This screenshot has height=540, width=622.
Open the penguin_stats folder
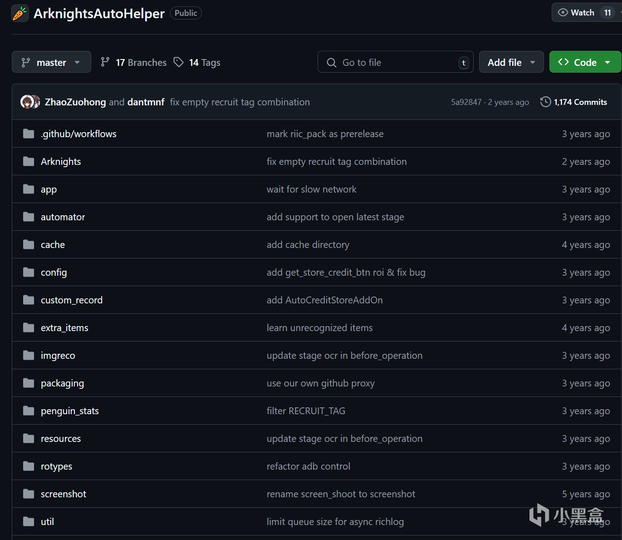click(x=70, y=411)
